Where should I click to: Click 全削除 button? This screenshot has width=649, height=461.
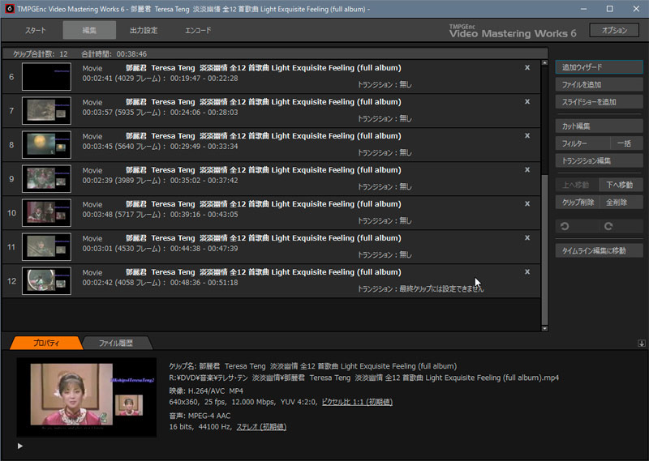(621, 203)
